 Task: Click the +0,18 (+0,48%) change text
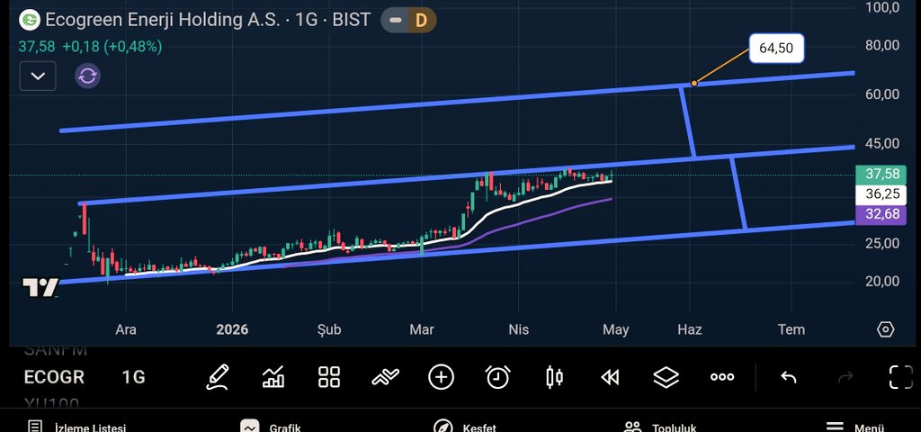click(x=112, y=47)
